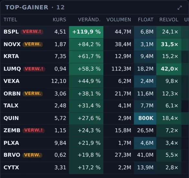Click the 7,35 price for KRTA

[x=60, y=56]
